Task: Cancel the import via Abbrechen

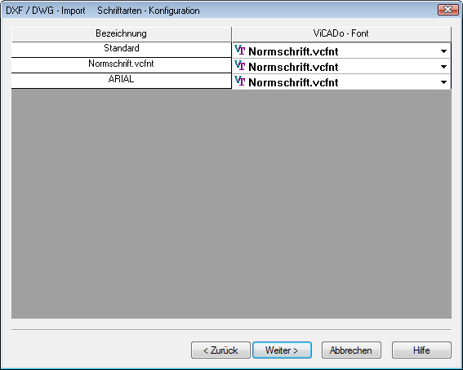Action: 351,350
